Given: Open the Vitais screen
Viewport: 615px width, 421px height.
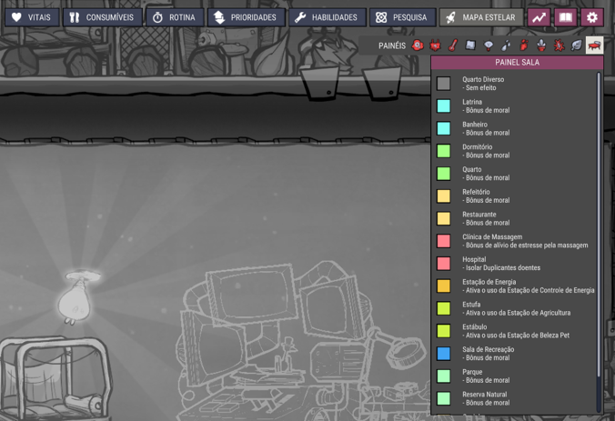Looking at the screenshot, I should click(32, 17).
